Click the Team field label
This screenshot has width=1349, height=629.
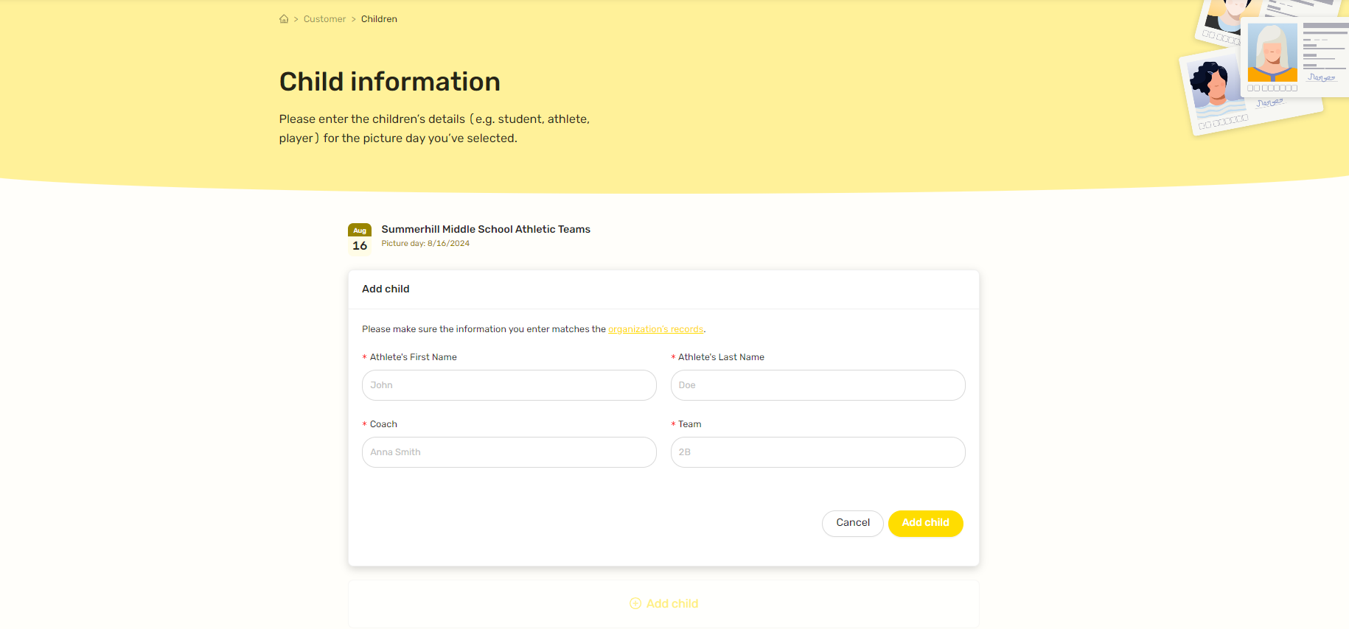tap(690, 424)
